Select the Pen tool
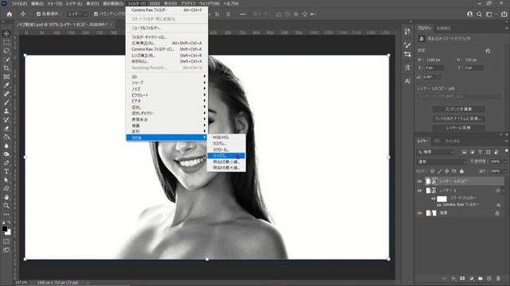510x286 pixels. click(6, 163)
